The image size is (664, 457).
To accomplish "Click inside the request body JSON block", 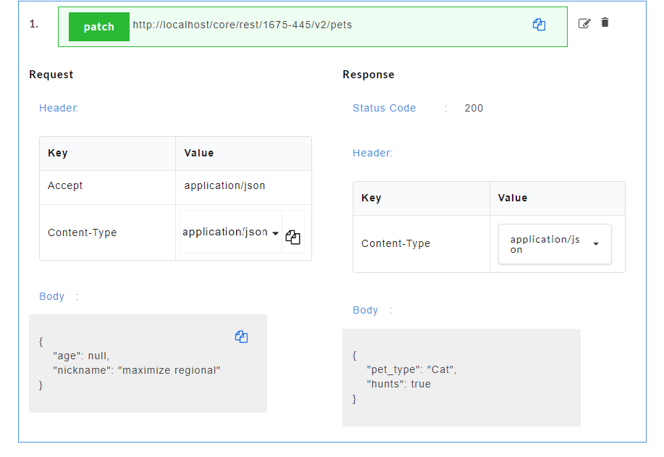I will (x=148, y=364).
